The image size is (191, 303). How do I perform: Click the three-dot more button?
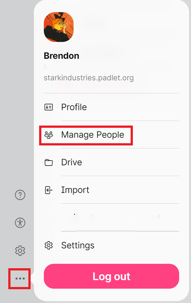pyautogui.click(x=20, y=278)
